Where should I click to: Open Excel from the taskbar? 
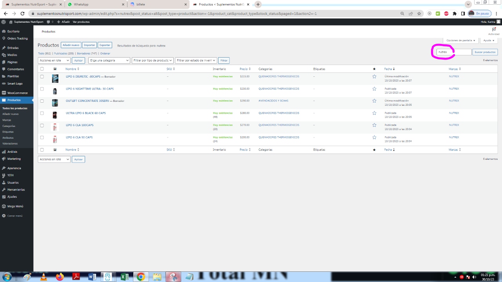coord(124,277)
